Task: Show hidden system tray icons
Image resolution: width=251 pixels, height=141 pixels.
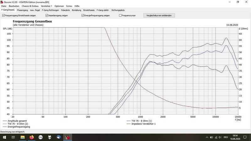Action: click(206, 137)
